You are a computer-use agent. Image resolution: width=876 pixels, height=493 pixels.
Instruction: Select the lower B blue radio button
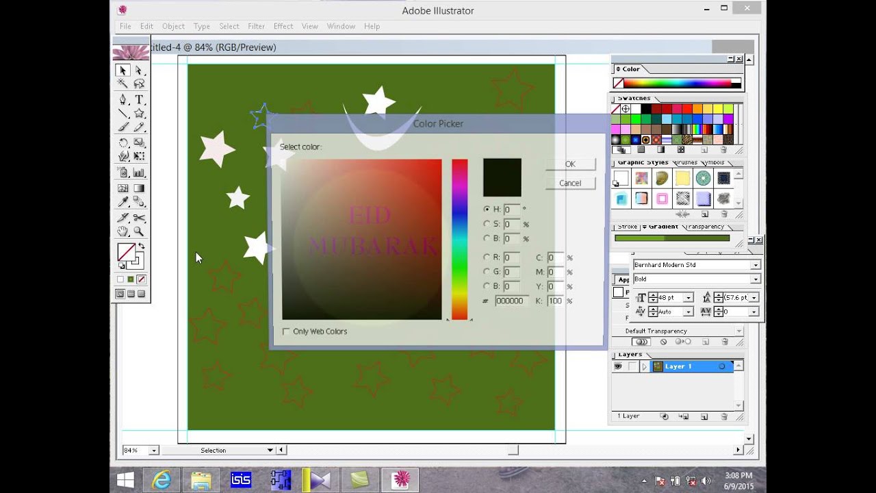(x=487, y=286)
